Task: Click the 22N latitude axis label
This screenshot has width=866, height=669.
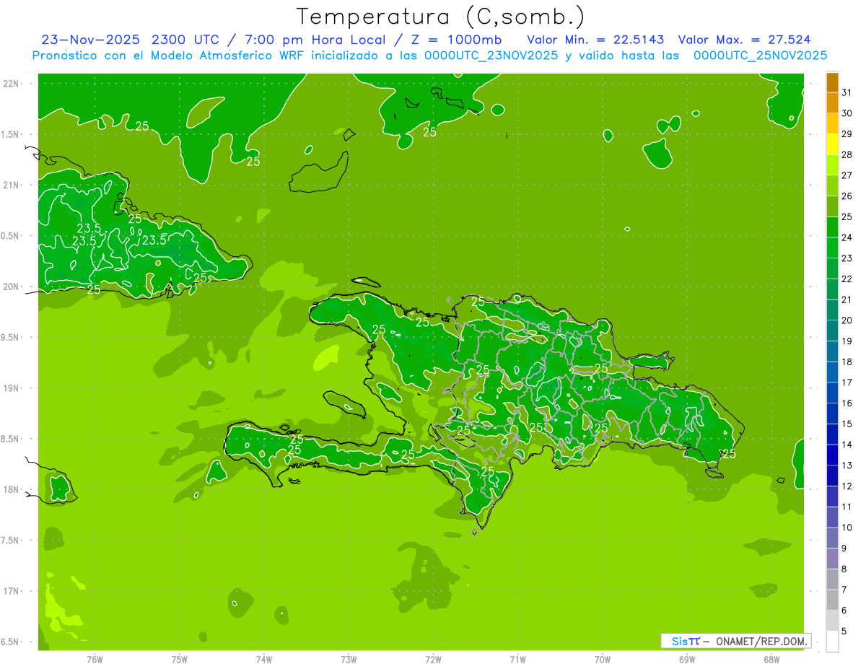Action: coord(11,83)
